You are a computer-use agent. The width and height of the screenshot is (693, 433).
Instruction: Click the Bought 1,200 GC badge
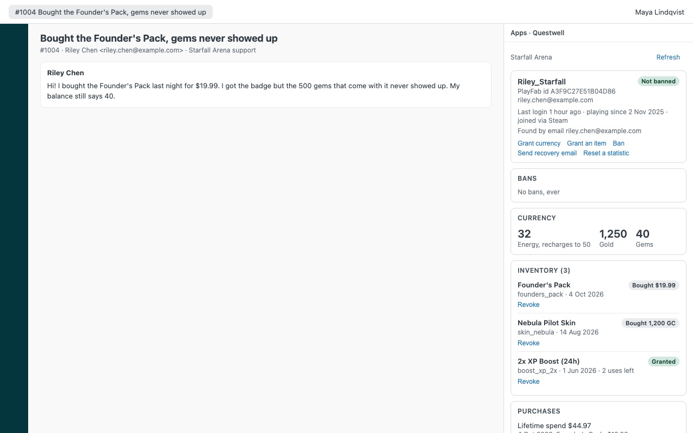pyautogui.click(x=650, y=323)
